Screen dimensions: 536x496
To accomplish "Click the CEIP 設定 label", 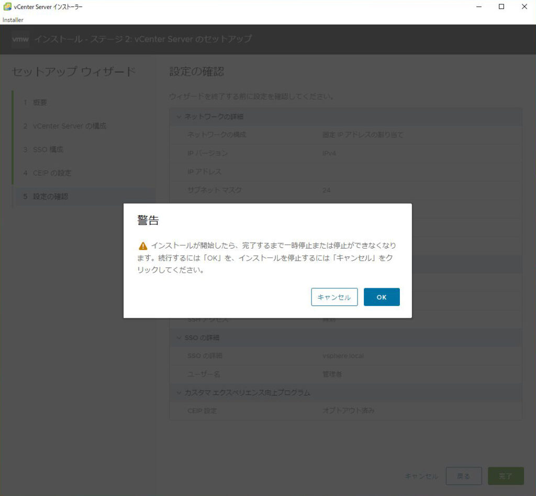I will click(202, 411).
